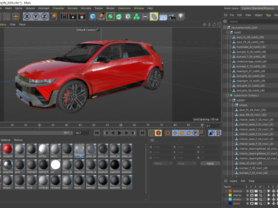
Task: Open the Animate menu
Action: point(72,8)
